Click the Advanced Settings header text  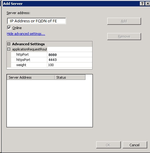pos(28,44)
